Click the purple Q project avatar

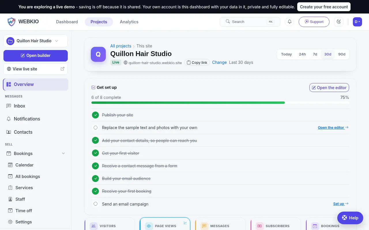(x=98, y=54)
